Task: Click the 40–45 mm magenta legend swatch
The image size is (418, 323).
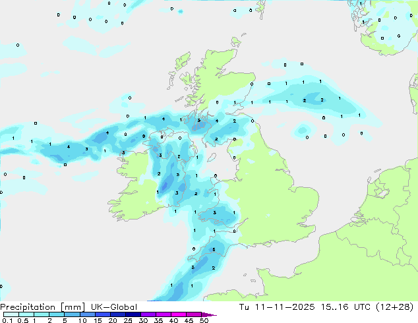Action: (179, 314)
